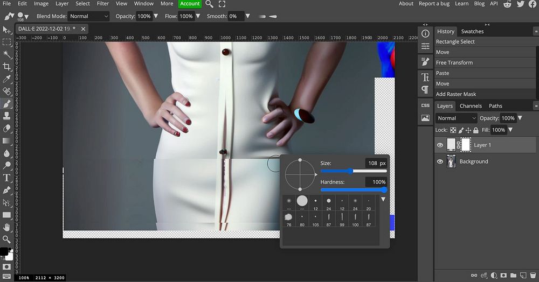Screen dimensions: 539x282
Task: Open the Paragraph panel icon
Action: [425, 89]
